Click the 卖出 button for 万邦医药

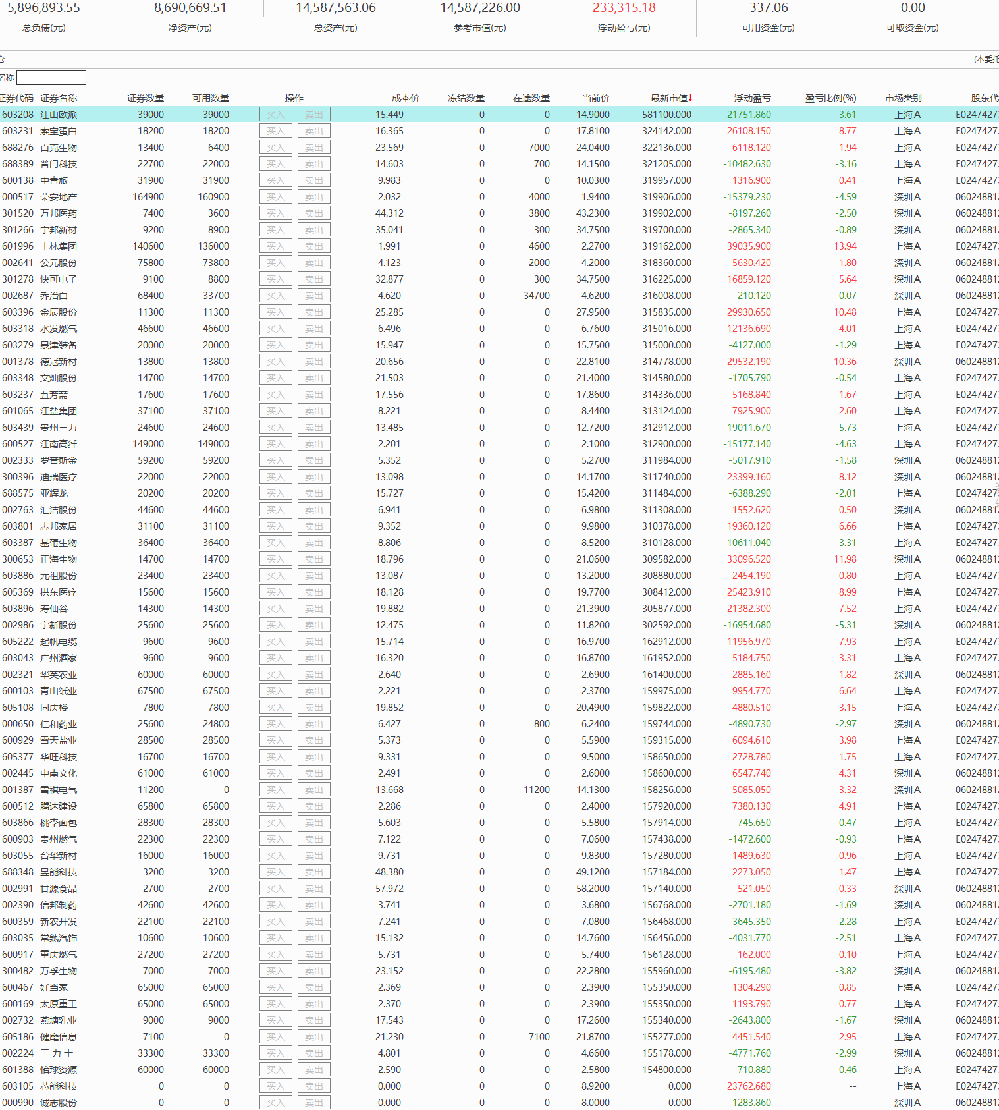pos(314,213)
